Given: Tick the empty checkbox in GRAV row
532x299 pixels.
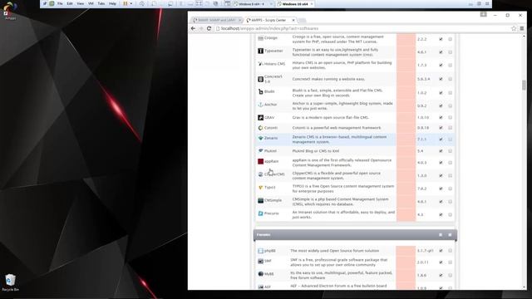Looking at the screenshot, I should 451,118.
